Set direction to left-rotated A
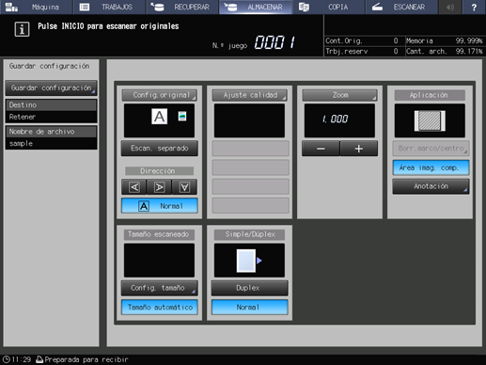486x365 pixels. point(134,187)
